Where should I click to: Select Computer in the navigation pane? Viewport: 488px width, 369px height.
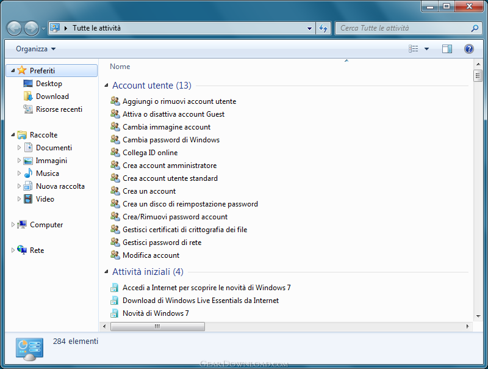pos(46,225)
